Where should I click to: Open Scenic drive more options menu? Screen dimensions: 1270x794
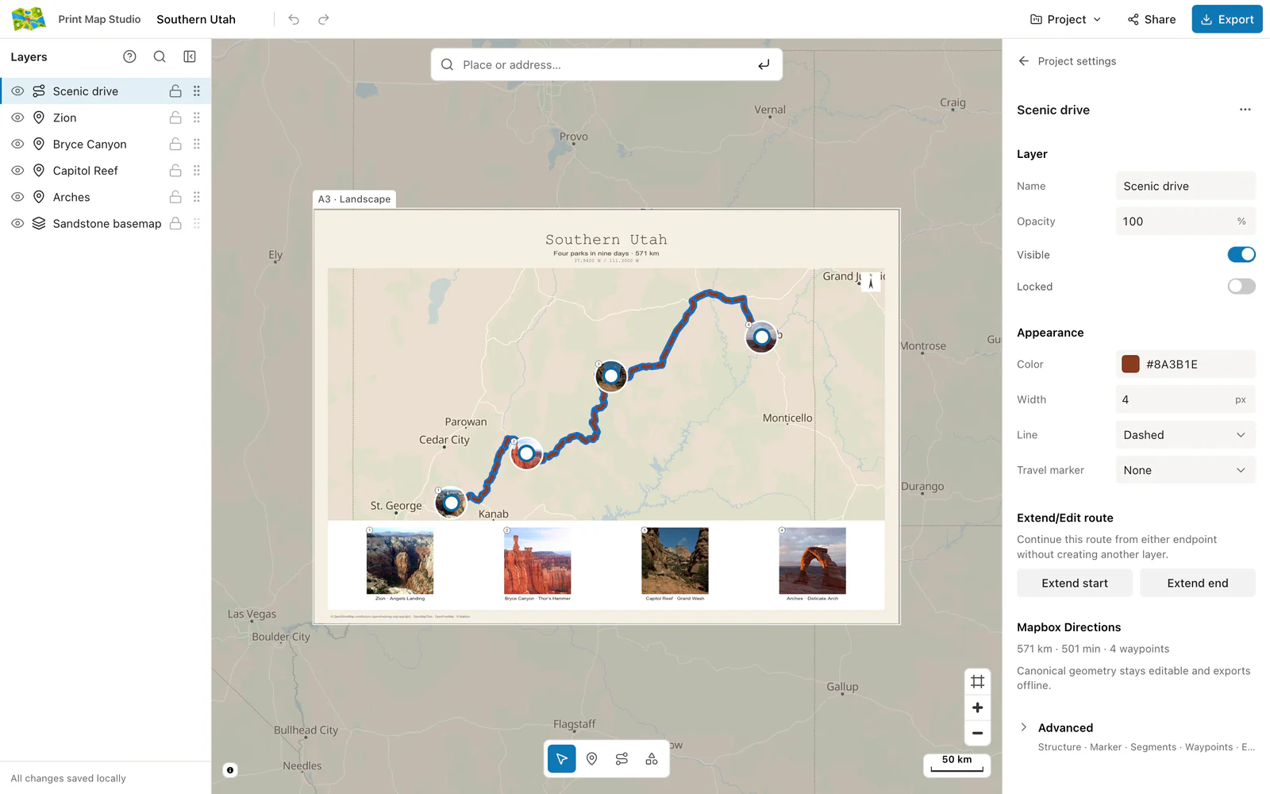click(1245, 110)
